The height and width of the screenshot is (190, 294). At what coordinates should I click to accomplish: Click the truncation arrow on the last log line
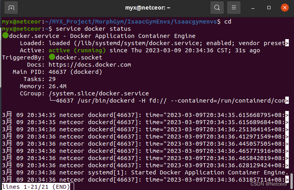coord(287,180)
